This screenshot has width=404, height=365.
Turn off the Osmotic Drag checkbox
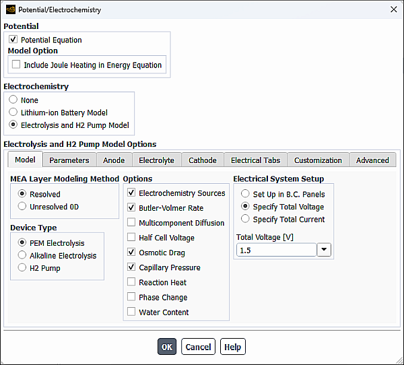(x=131, y=253)
